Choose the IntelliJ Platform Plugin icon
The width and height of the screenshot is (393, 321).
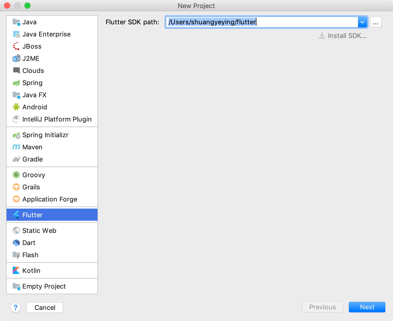pos(16,119)
